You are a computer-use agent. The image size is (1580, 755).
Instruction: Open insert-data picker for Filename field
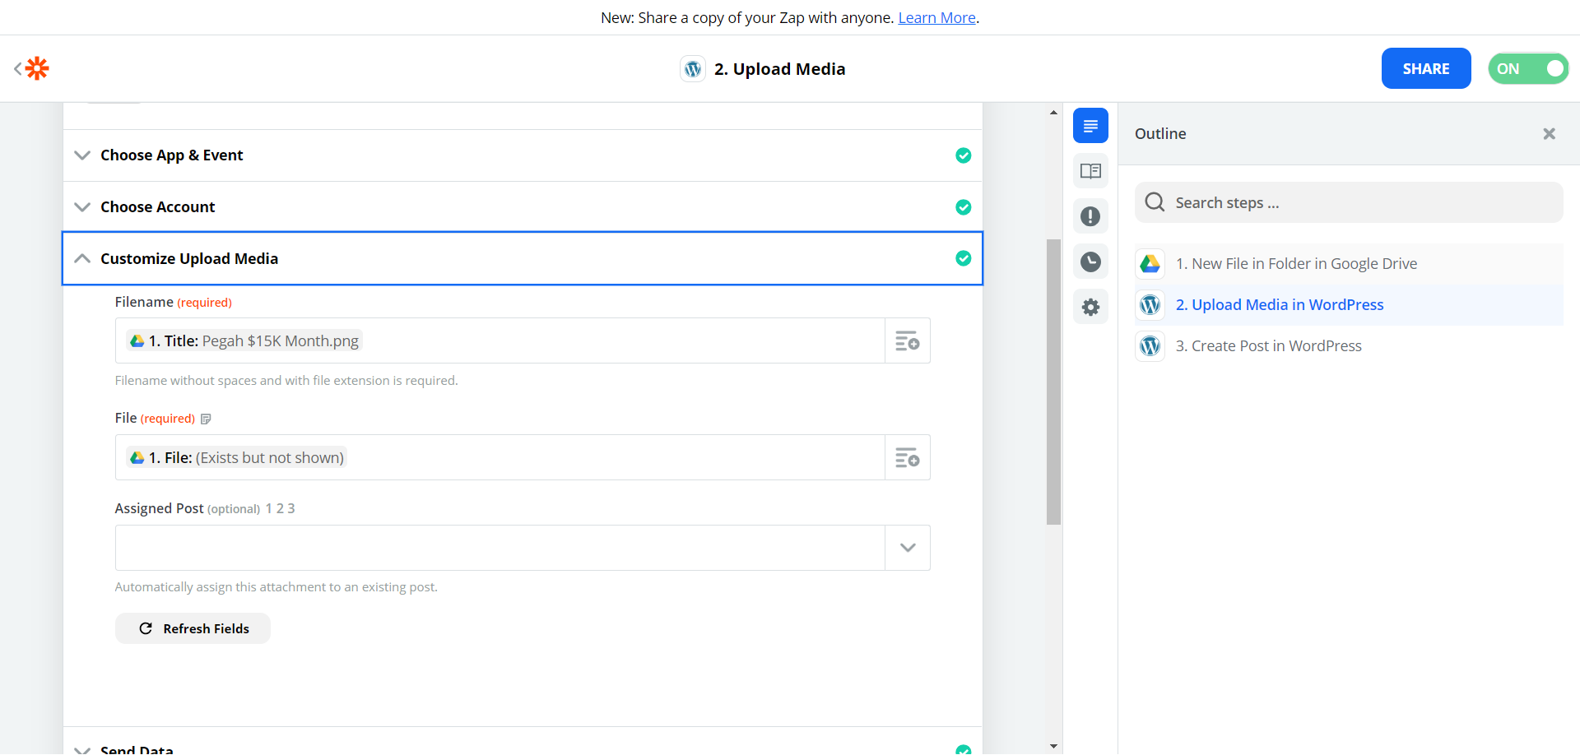907,340
